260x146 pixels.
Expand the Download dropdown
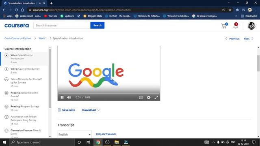(x=91, y=110)
